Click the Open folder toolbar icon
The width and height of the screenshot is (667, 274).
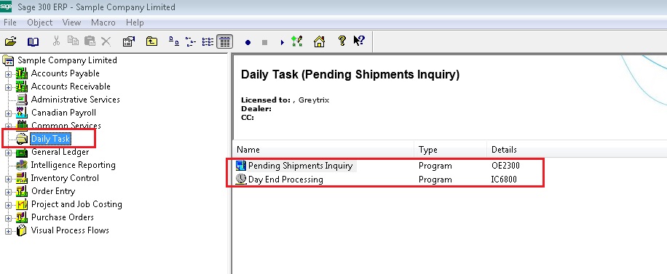[10, 41]
